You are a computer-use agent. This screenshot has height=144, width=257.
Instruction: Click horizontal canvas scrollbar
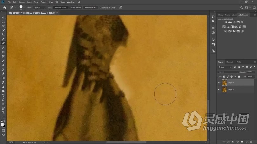126,142
